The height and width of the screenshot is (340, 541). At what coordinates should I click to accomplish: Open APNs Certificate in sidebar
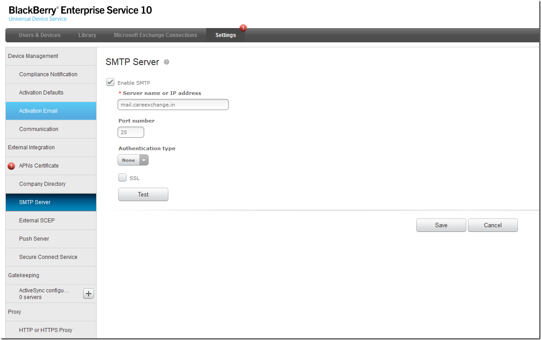pyautogui.click(x=51, y=166)
